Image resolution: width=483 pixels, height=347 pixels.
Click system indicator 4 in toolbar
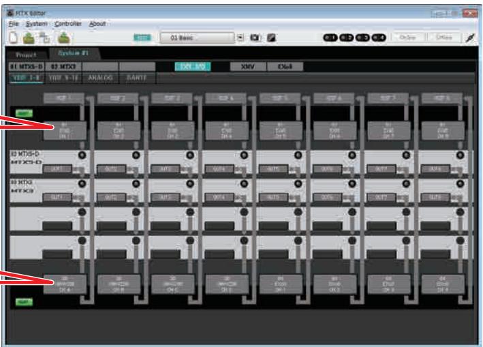pyautogui.click(x=379, y=37)
